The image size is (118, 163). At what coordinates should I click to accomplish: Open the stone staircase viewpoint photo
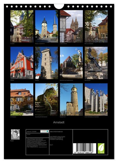click(x=47, y=99)
